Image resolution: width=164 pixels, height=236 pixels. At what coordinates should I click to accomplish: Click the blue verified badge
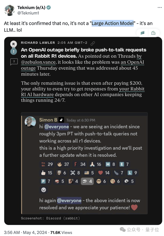pyautogui.click(x=49, y=7)
